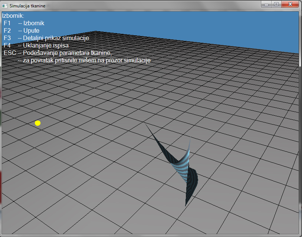This screenshot has height=237, width=302.
Task: Click the 'F1 -- Izbornik' line
Action: (24, 23)
